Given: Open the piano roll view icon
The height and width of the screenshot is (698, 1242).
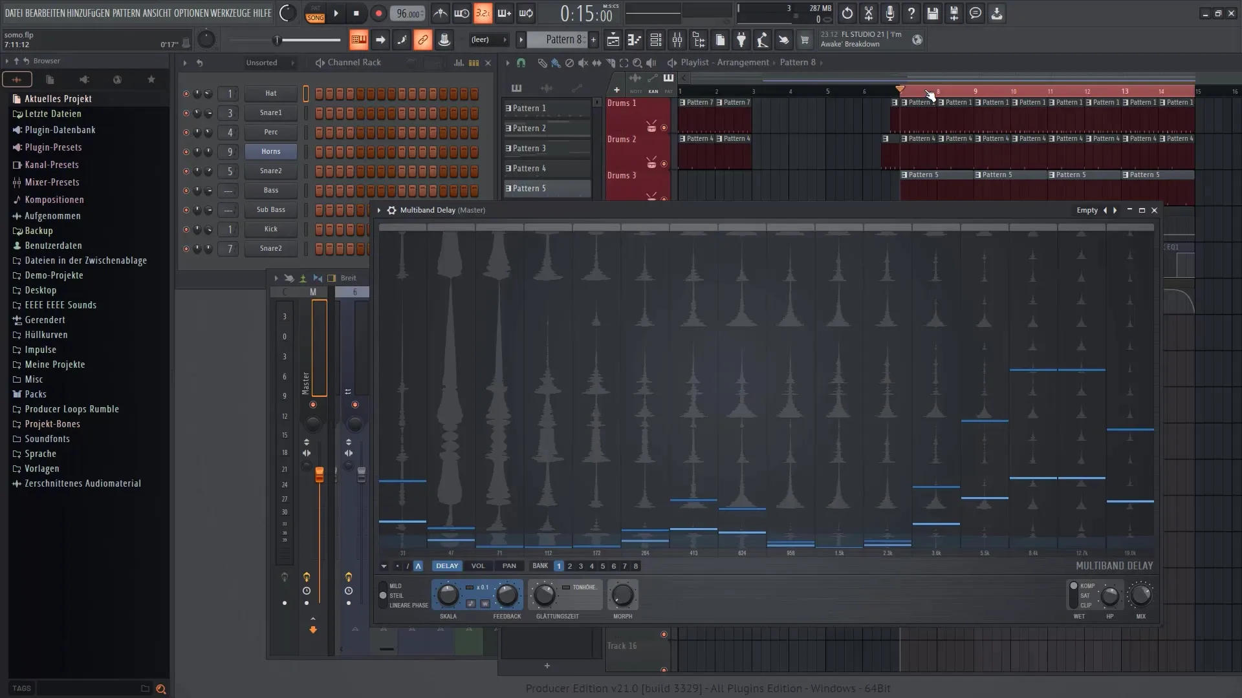Looking at the screenshot, I should click(634, 40).
